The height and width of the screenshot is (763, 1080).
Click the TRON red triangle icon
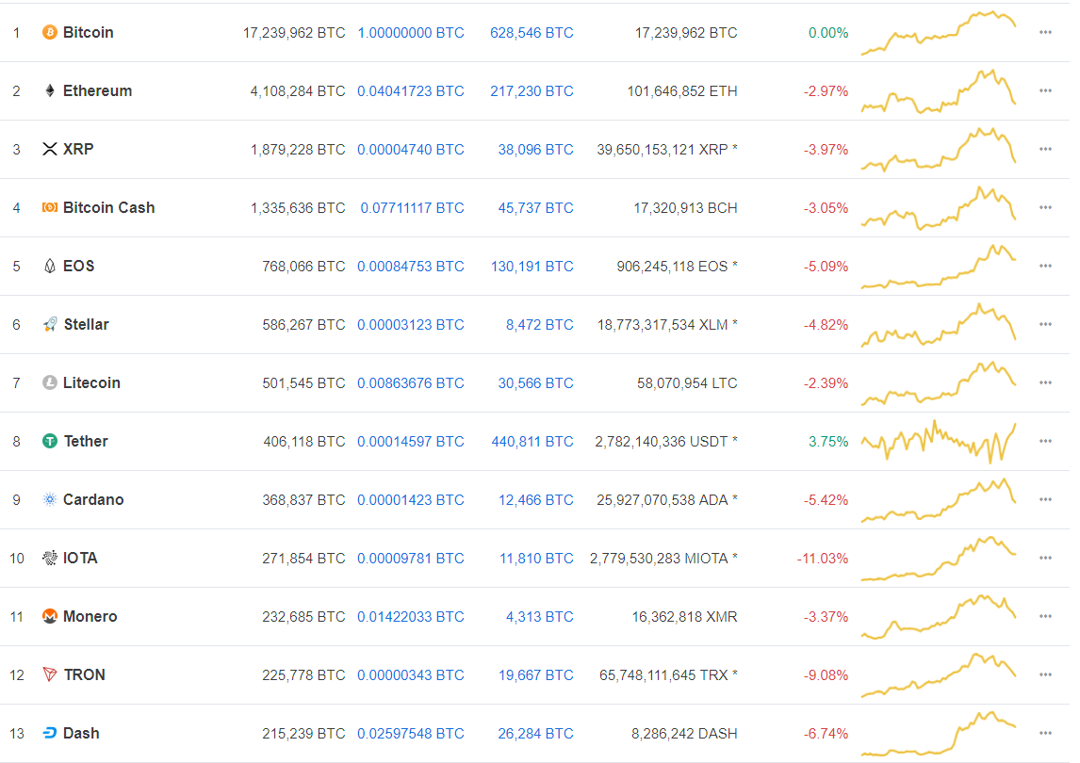point(50,674)
